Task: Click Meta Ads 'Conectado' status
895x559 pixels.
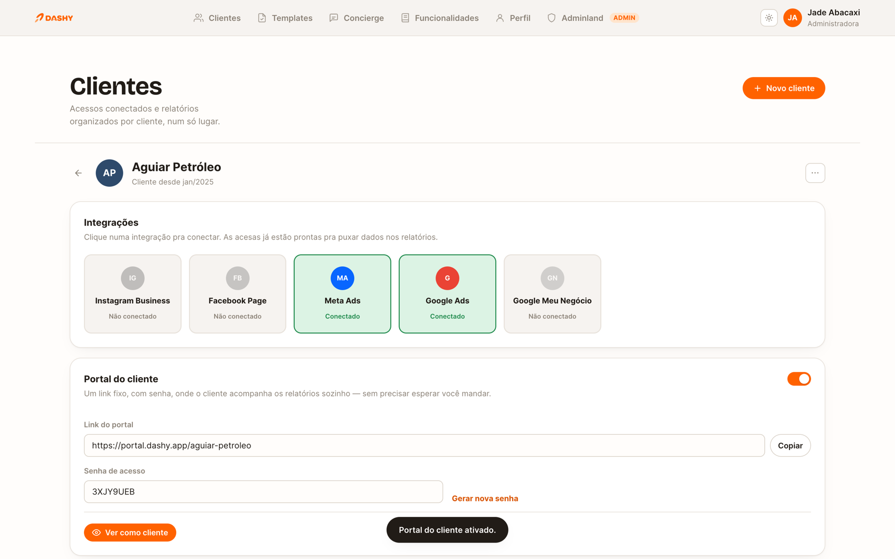Action: click(343, 316)
